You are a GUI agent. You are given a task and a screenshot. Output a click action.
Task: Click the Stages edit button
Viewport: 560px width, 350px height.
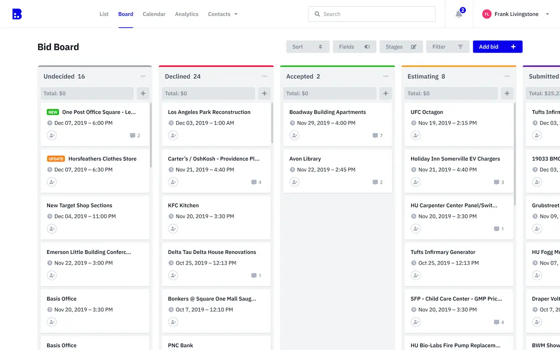pos(401,47)
